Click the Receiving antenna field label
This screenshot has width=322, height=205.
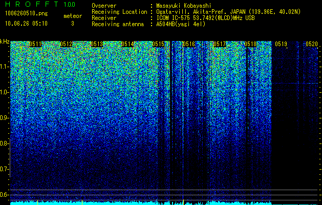[x=118, y=24]
